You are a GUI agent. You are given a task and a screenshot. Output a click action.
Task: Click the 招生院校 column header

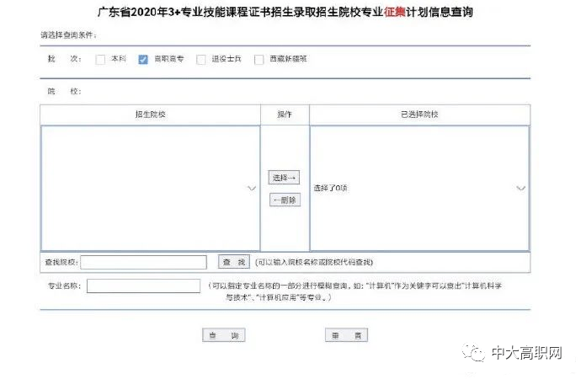point(151,115)
